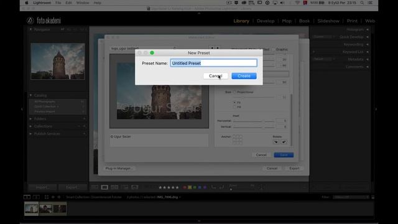Select Fill size radio button
This screenshot has width=398, height=224.
[x=234, y=107]
